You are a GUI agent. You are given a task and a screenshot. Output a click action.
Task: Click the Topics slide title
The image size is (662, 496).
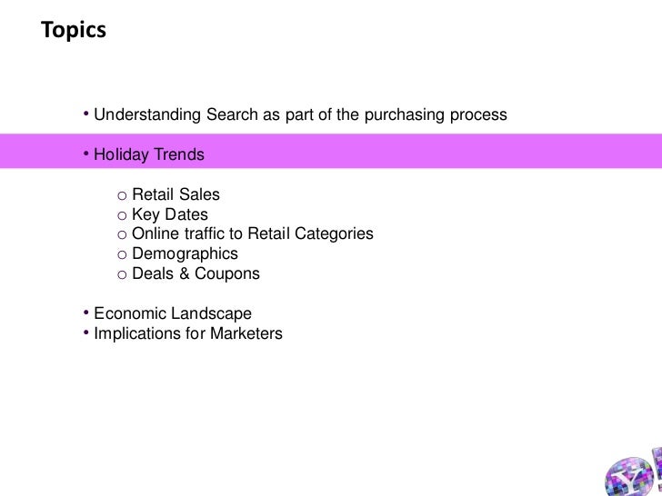(x=74, y=31)
